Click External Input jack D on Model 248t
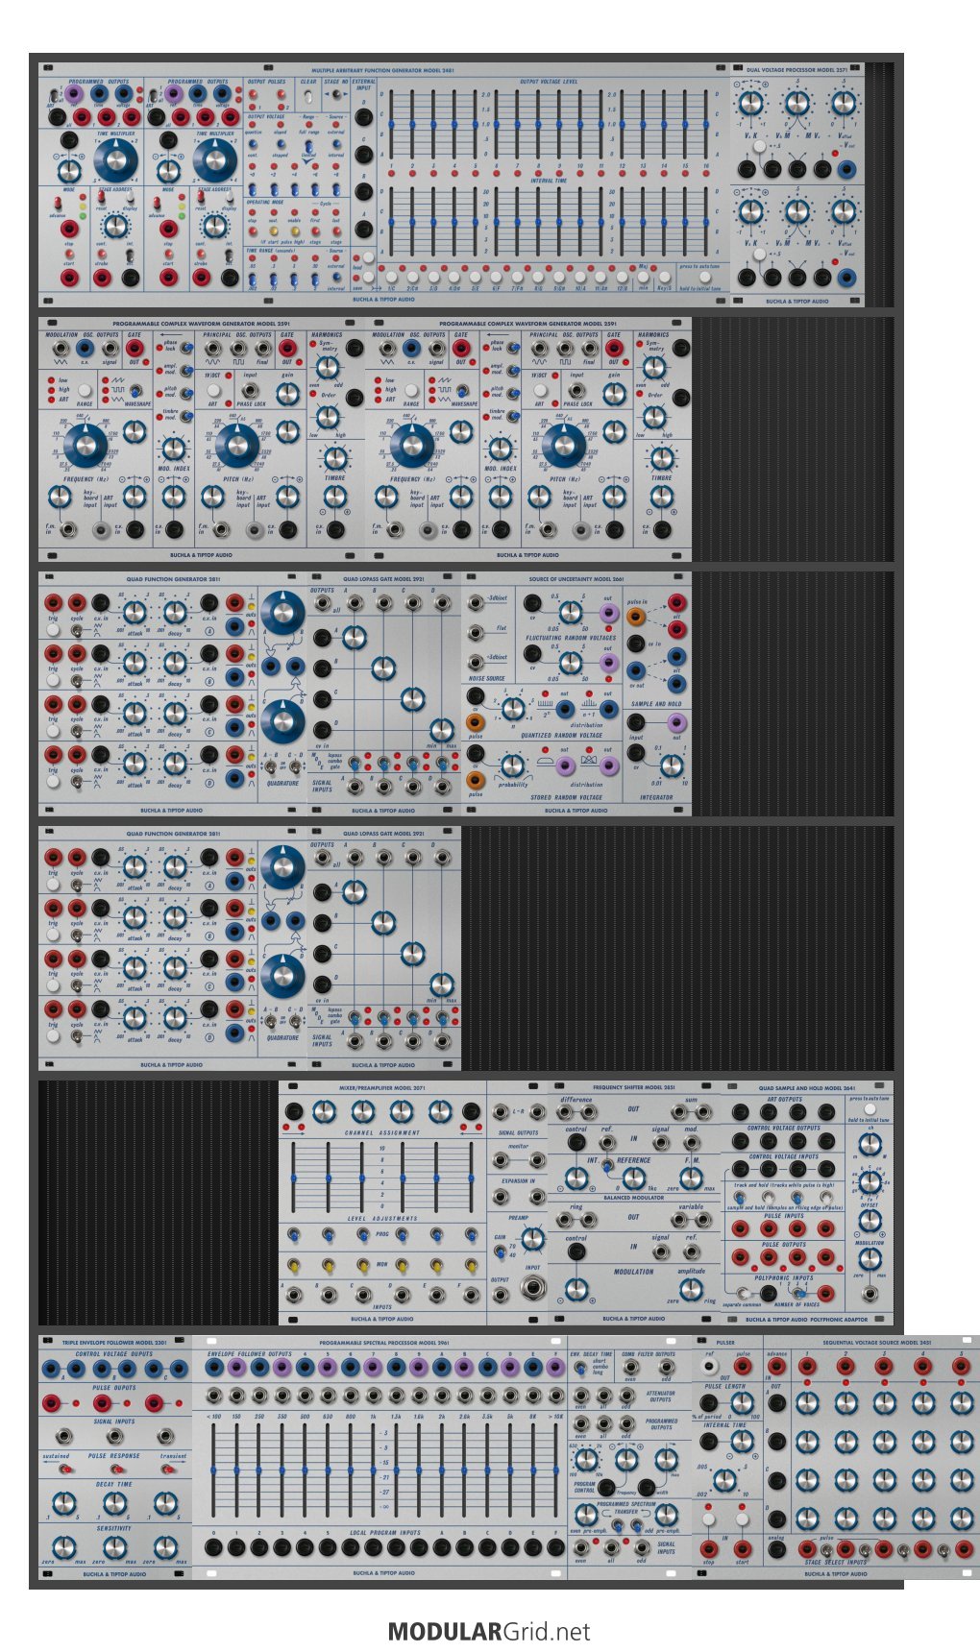This screenshot has height=1652, width=980. tap(363, 117)
